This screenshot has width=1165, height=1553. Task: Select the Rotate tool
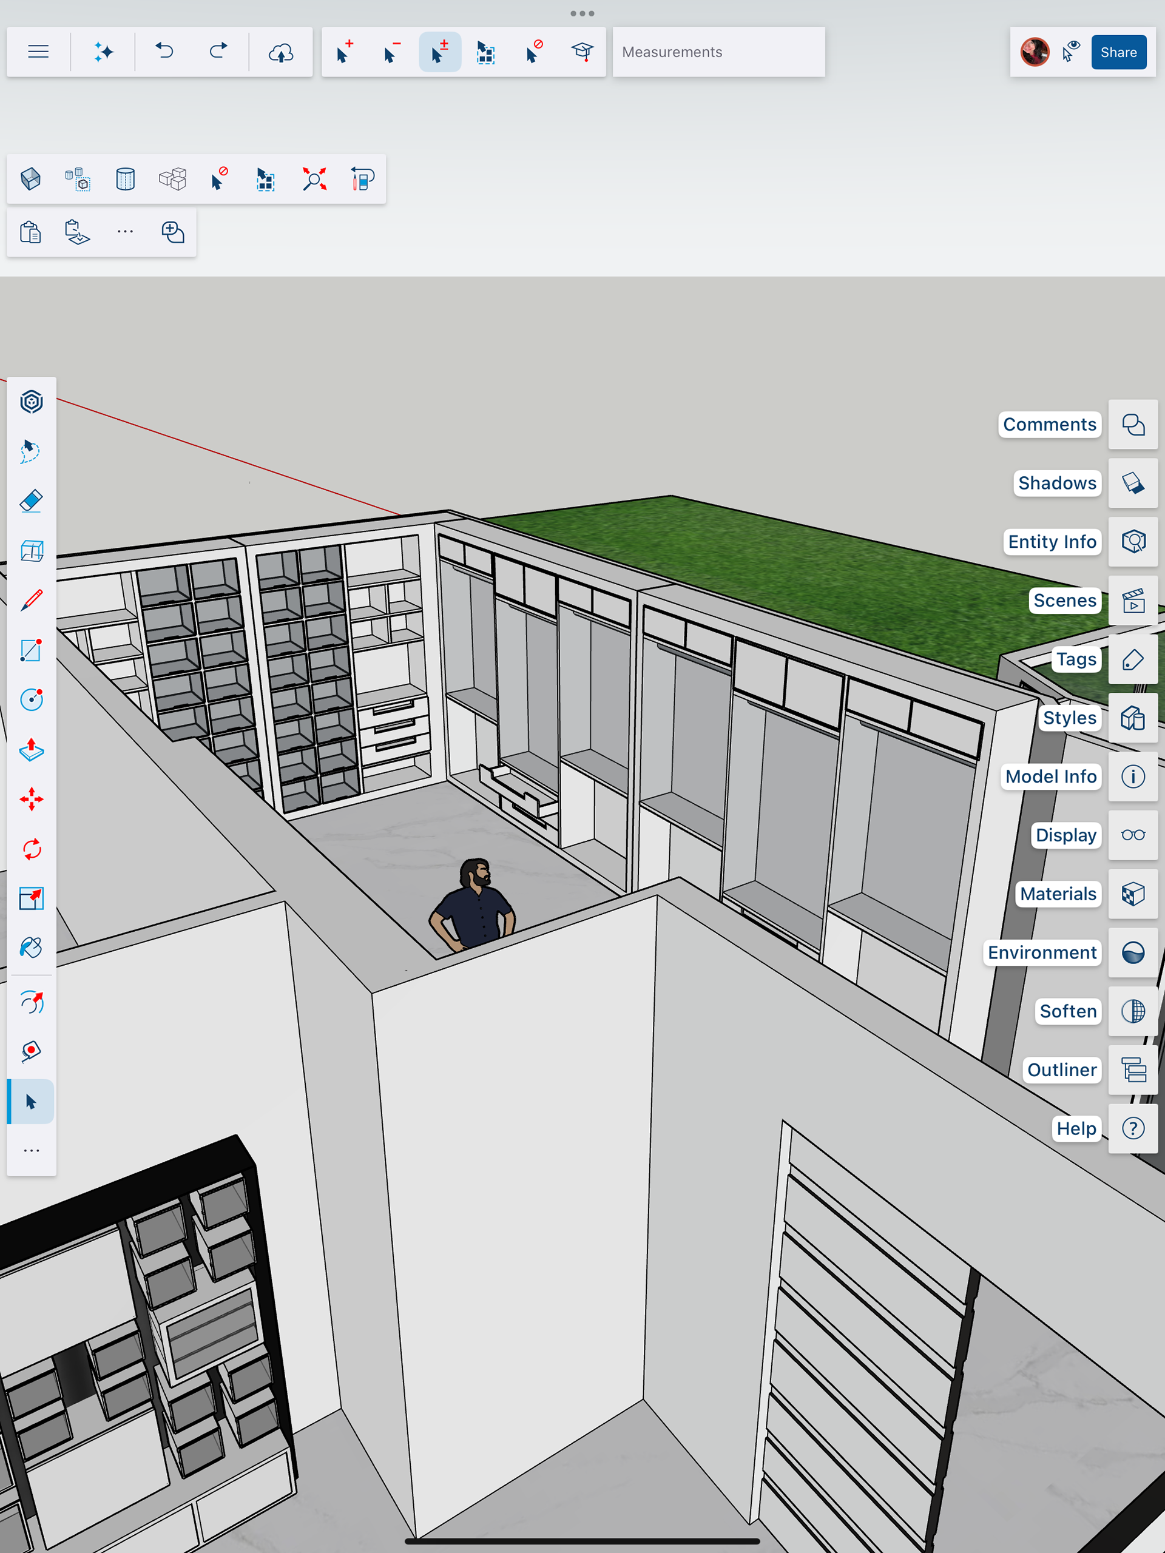tap(31, 849)
